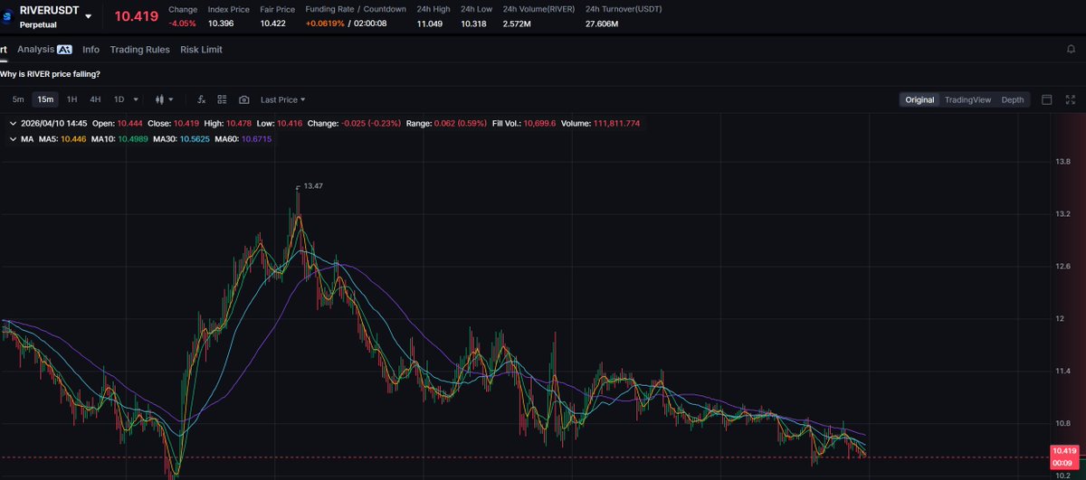Click the MA60 value 10.6715

[x=256, y=139]
